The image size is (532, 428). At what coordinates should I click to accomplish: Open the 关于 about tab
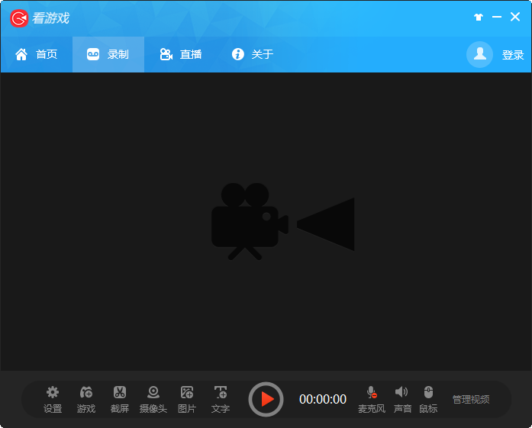pos(252,54)
